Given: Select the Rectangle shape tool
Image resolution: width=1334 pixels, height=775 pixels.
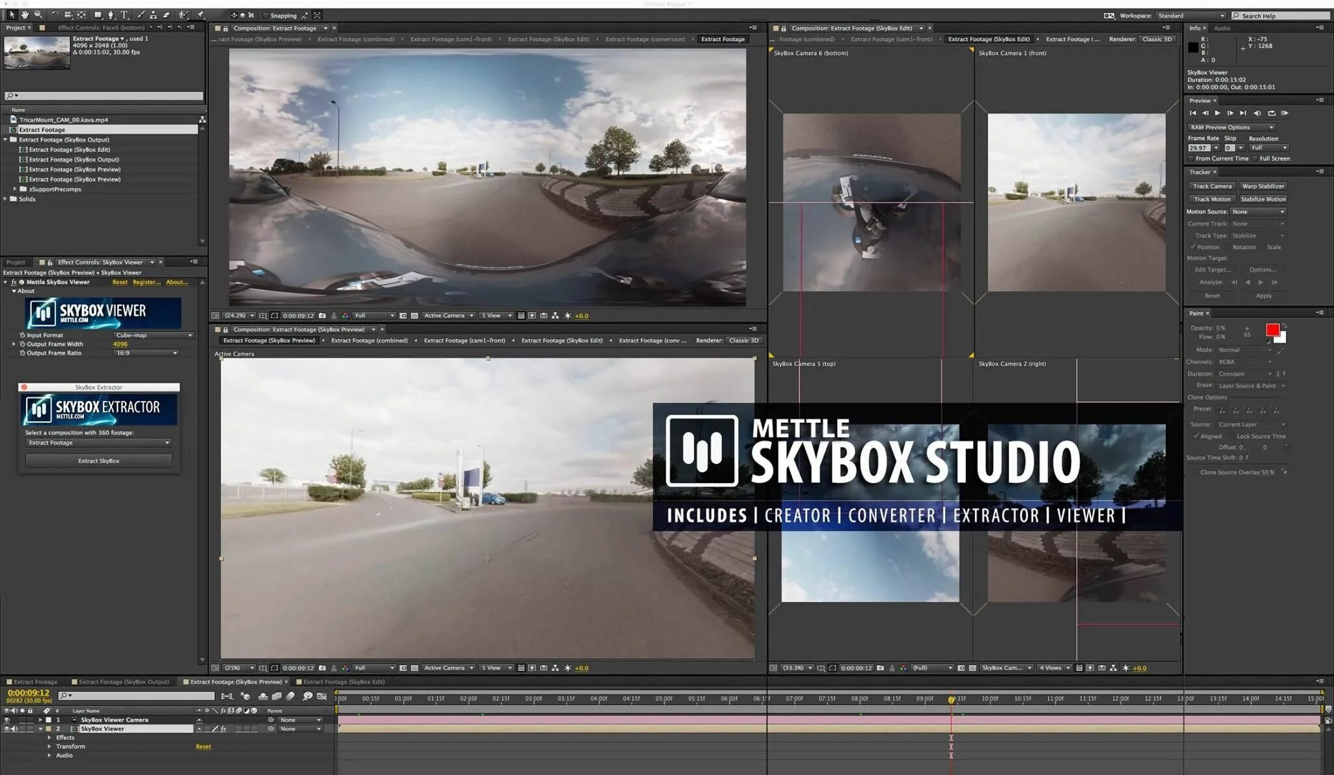Looking at the screenshot, I should 98,14.
